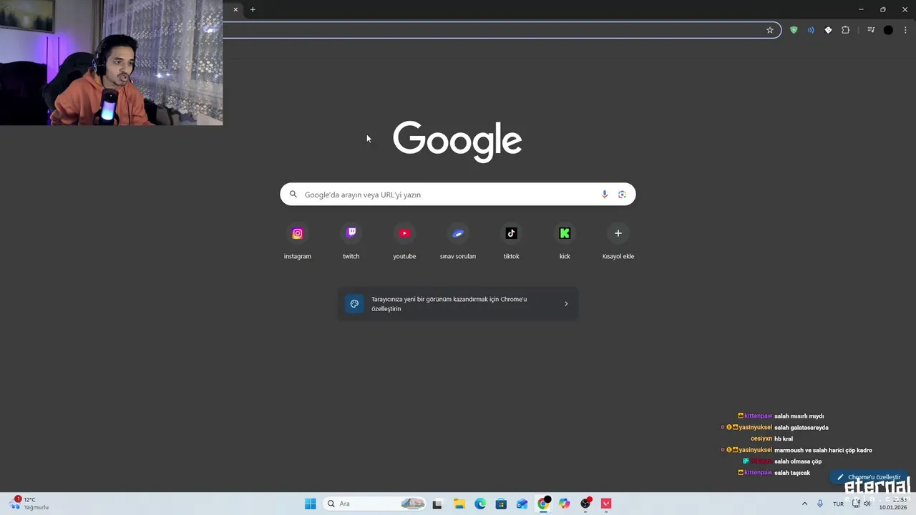Viewport: 916px width, 515px height.
Task: Switch the TUR keyboard language
Action: [x=838, y=504]
